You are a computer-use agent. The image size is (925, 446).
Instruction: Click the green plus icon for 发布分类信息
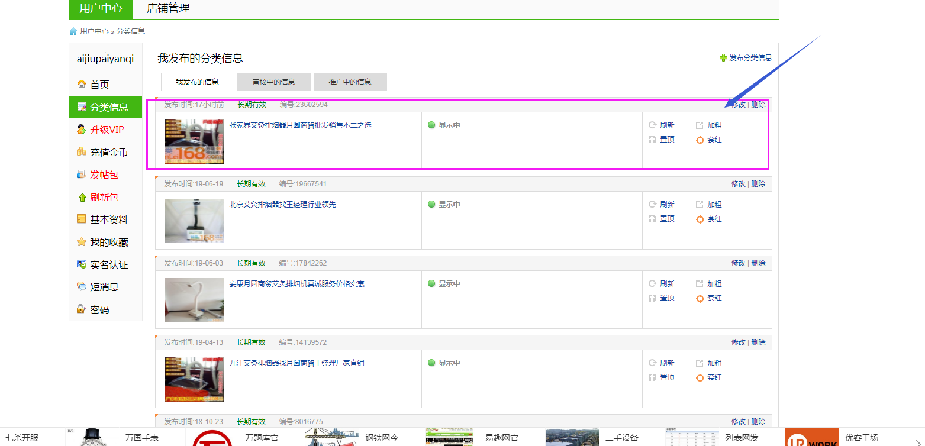(723, 58)
